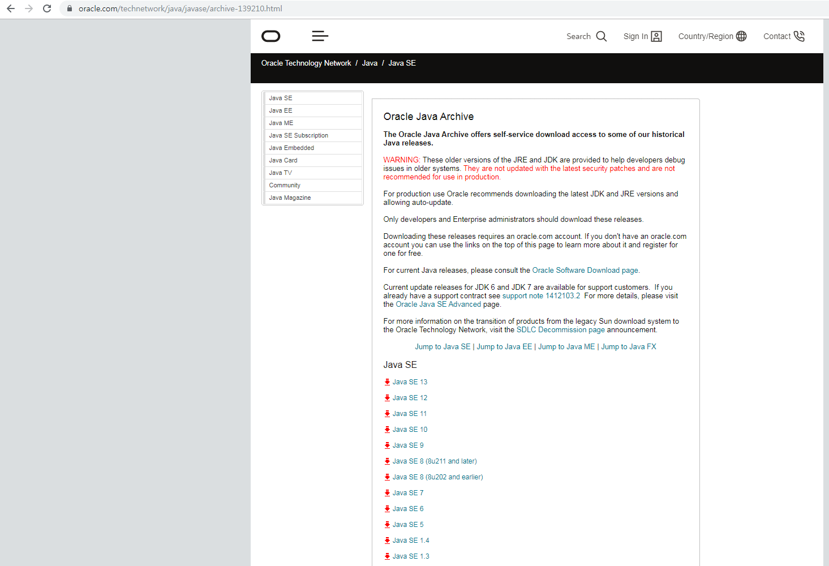
Task: Click Jump to Java SE link
Action: point(443,347)
